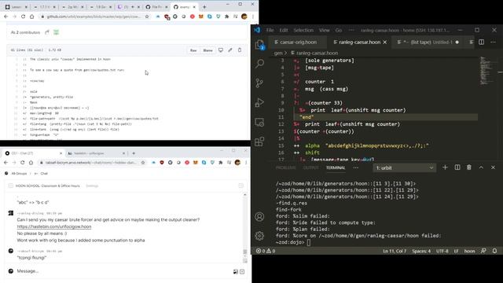Kill terminal with trash icon
Image resolution: width=503 pixels, height=283 pixels.
coord(469,167)
